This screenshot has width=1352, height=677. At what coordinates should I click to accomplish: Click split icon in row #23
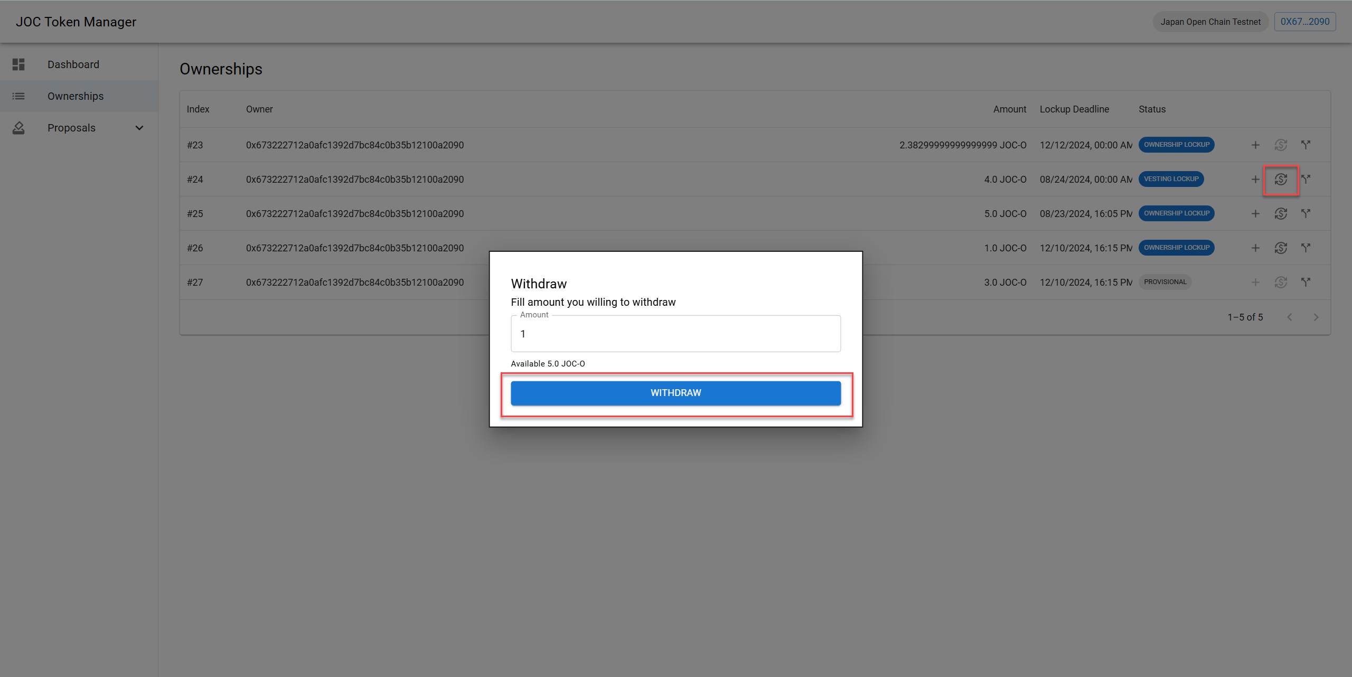coord(1306,145)
